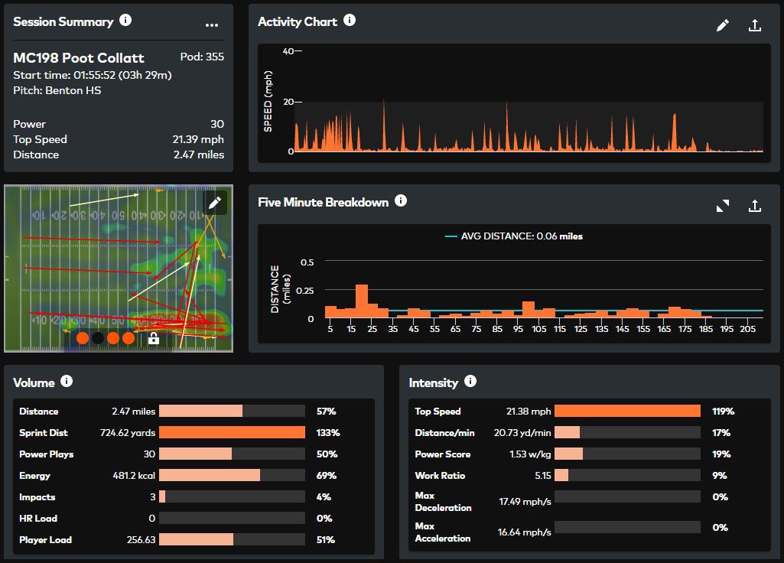The image size is (784, 563).
Task: Click the Energy 69% progress bar
Action: [232, 476]
